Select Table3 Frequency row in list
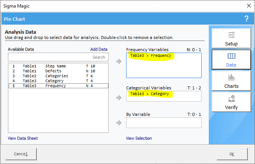The width and height of the screenshot is (255, 164). tap(58, 86)
